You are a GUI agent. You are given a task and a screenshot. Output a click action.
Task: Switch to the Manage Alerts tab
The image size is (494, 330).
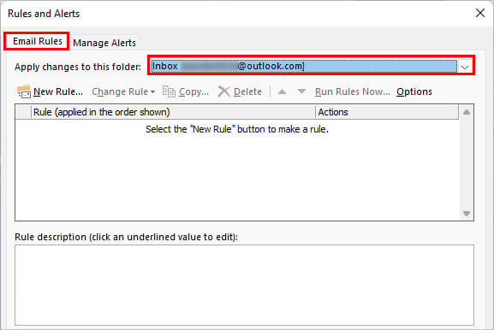click(104, 43)
